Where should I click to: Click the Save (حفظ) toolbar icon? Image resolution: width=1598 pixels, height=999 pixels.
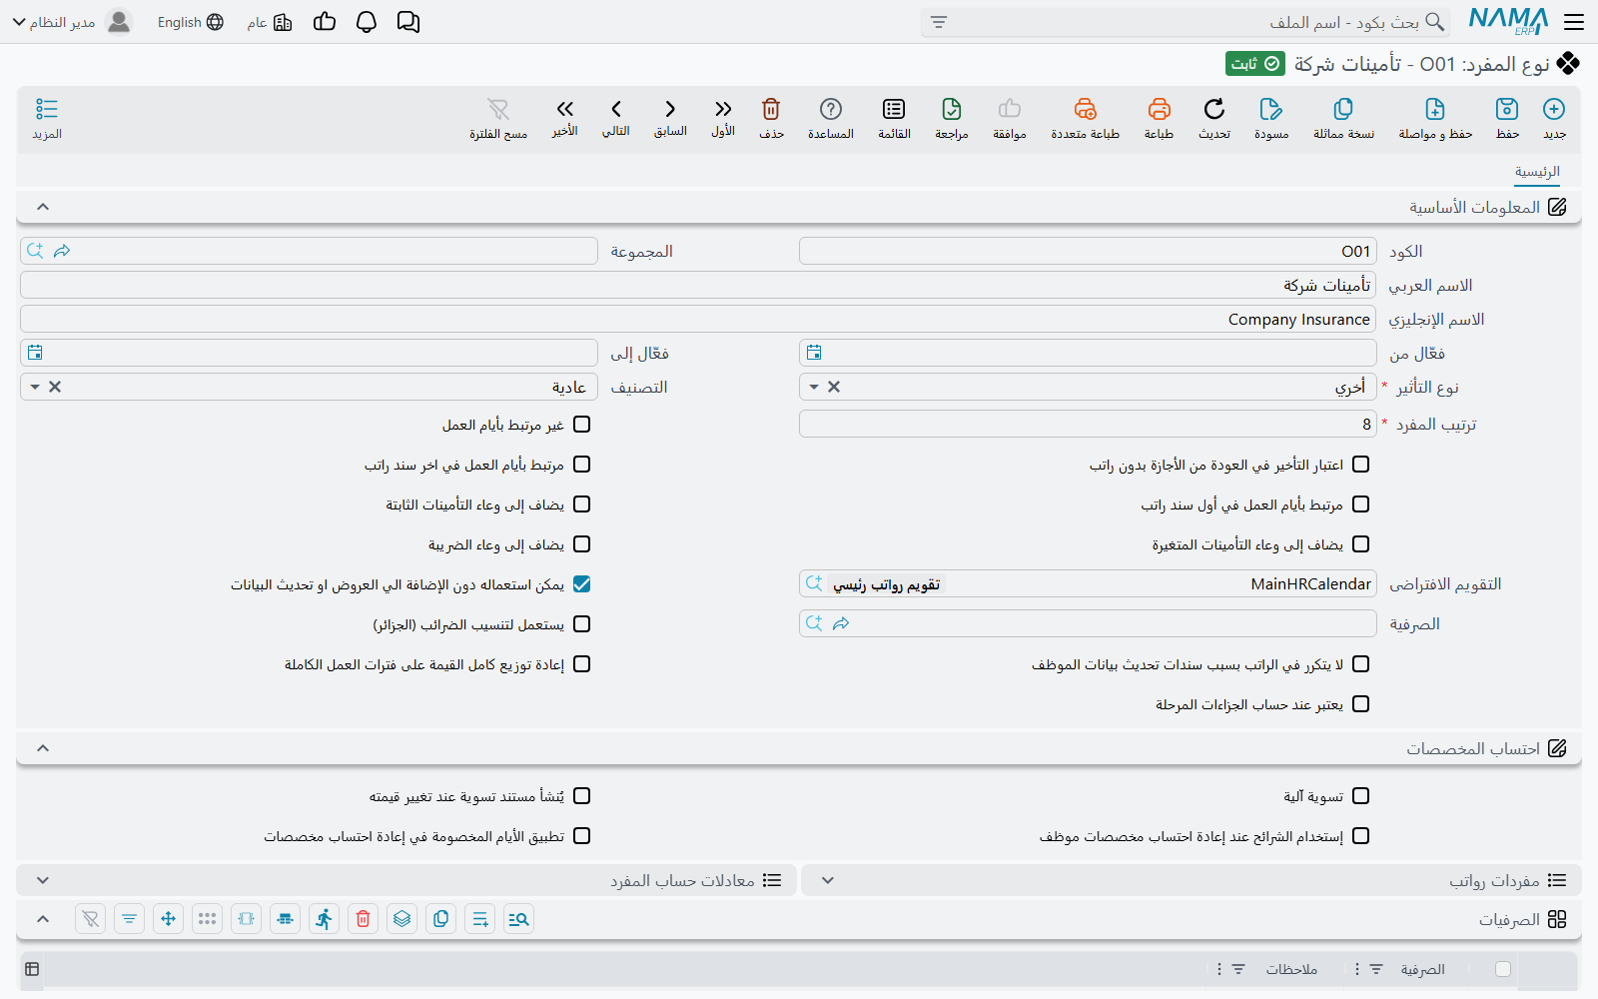click(1507, 109)
